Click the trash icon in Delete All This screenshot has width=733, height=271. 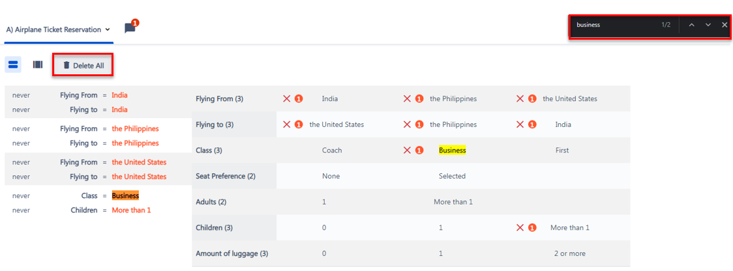pyautogui.click(x=67, y=65)
